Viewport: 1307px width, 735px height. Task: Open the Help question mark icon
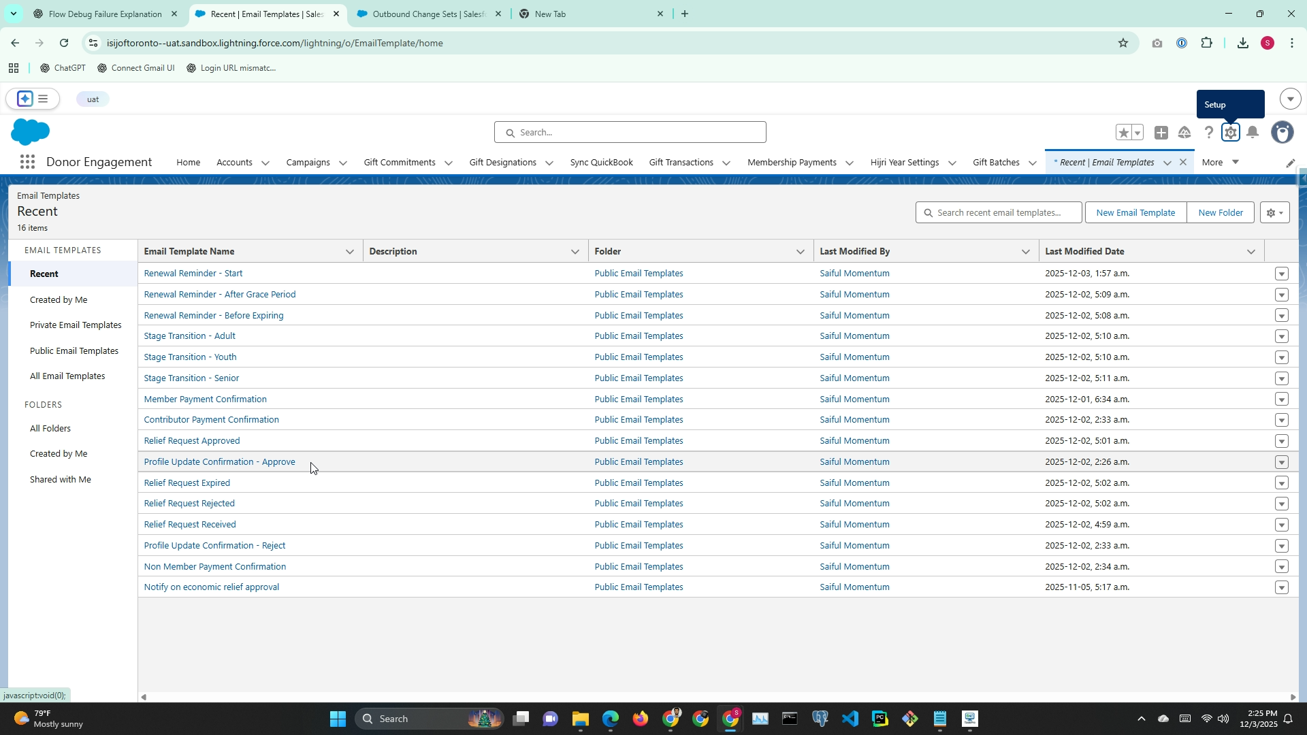tap(1208, 133)
